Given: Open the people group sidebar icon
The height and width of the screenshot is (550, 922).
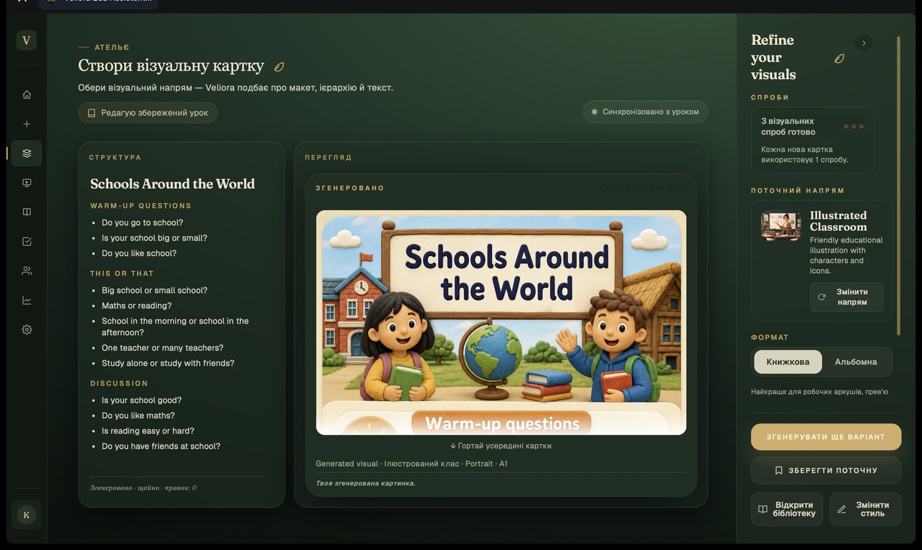Looking at the screenshot, I should pyautogui.click(x=26, y=271).
